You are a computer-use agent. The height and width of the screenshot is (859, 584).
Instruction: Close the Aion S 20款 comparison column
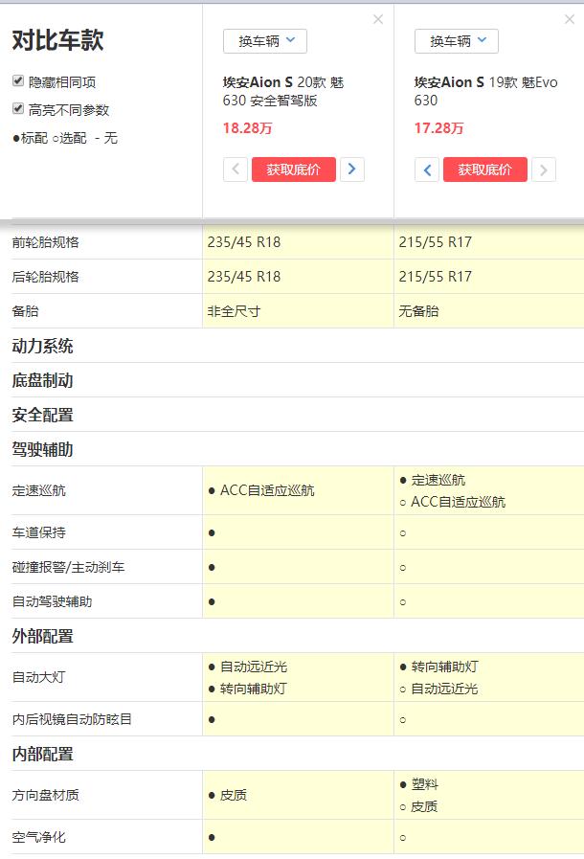point(378,19)
